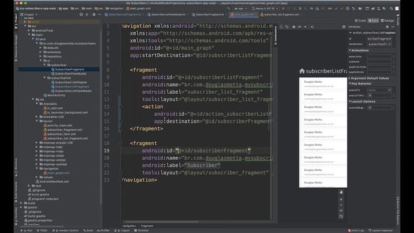Screen dimensions: 414x233
Task: Open the Nexus 4 device selector dropdown
Action: tap(265, 8)
